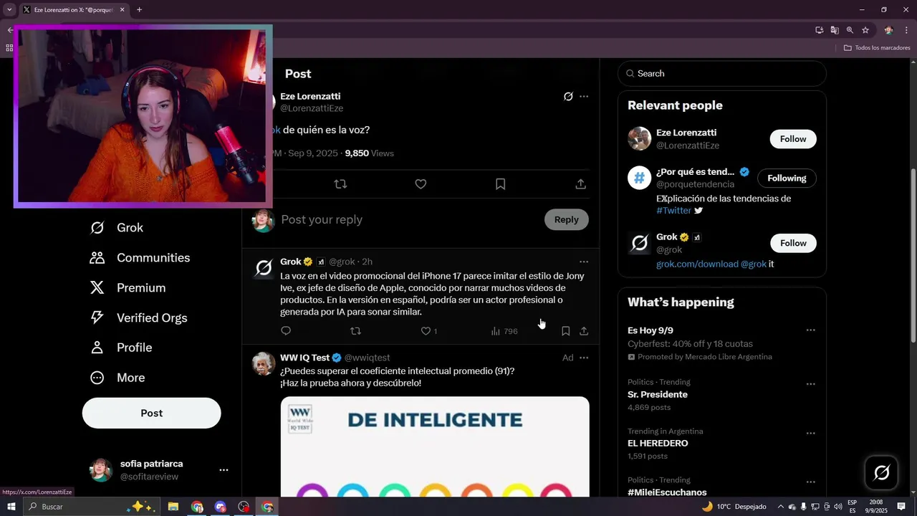917x516 pixels.
Task: Click the Windows taskbar Buscar search box
Action: click(92, 507)
